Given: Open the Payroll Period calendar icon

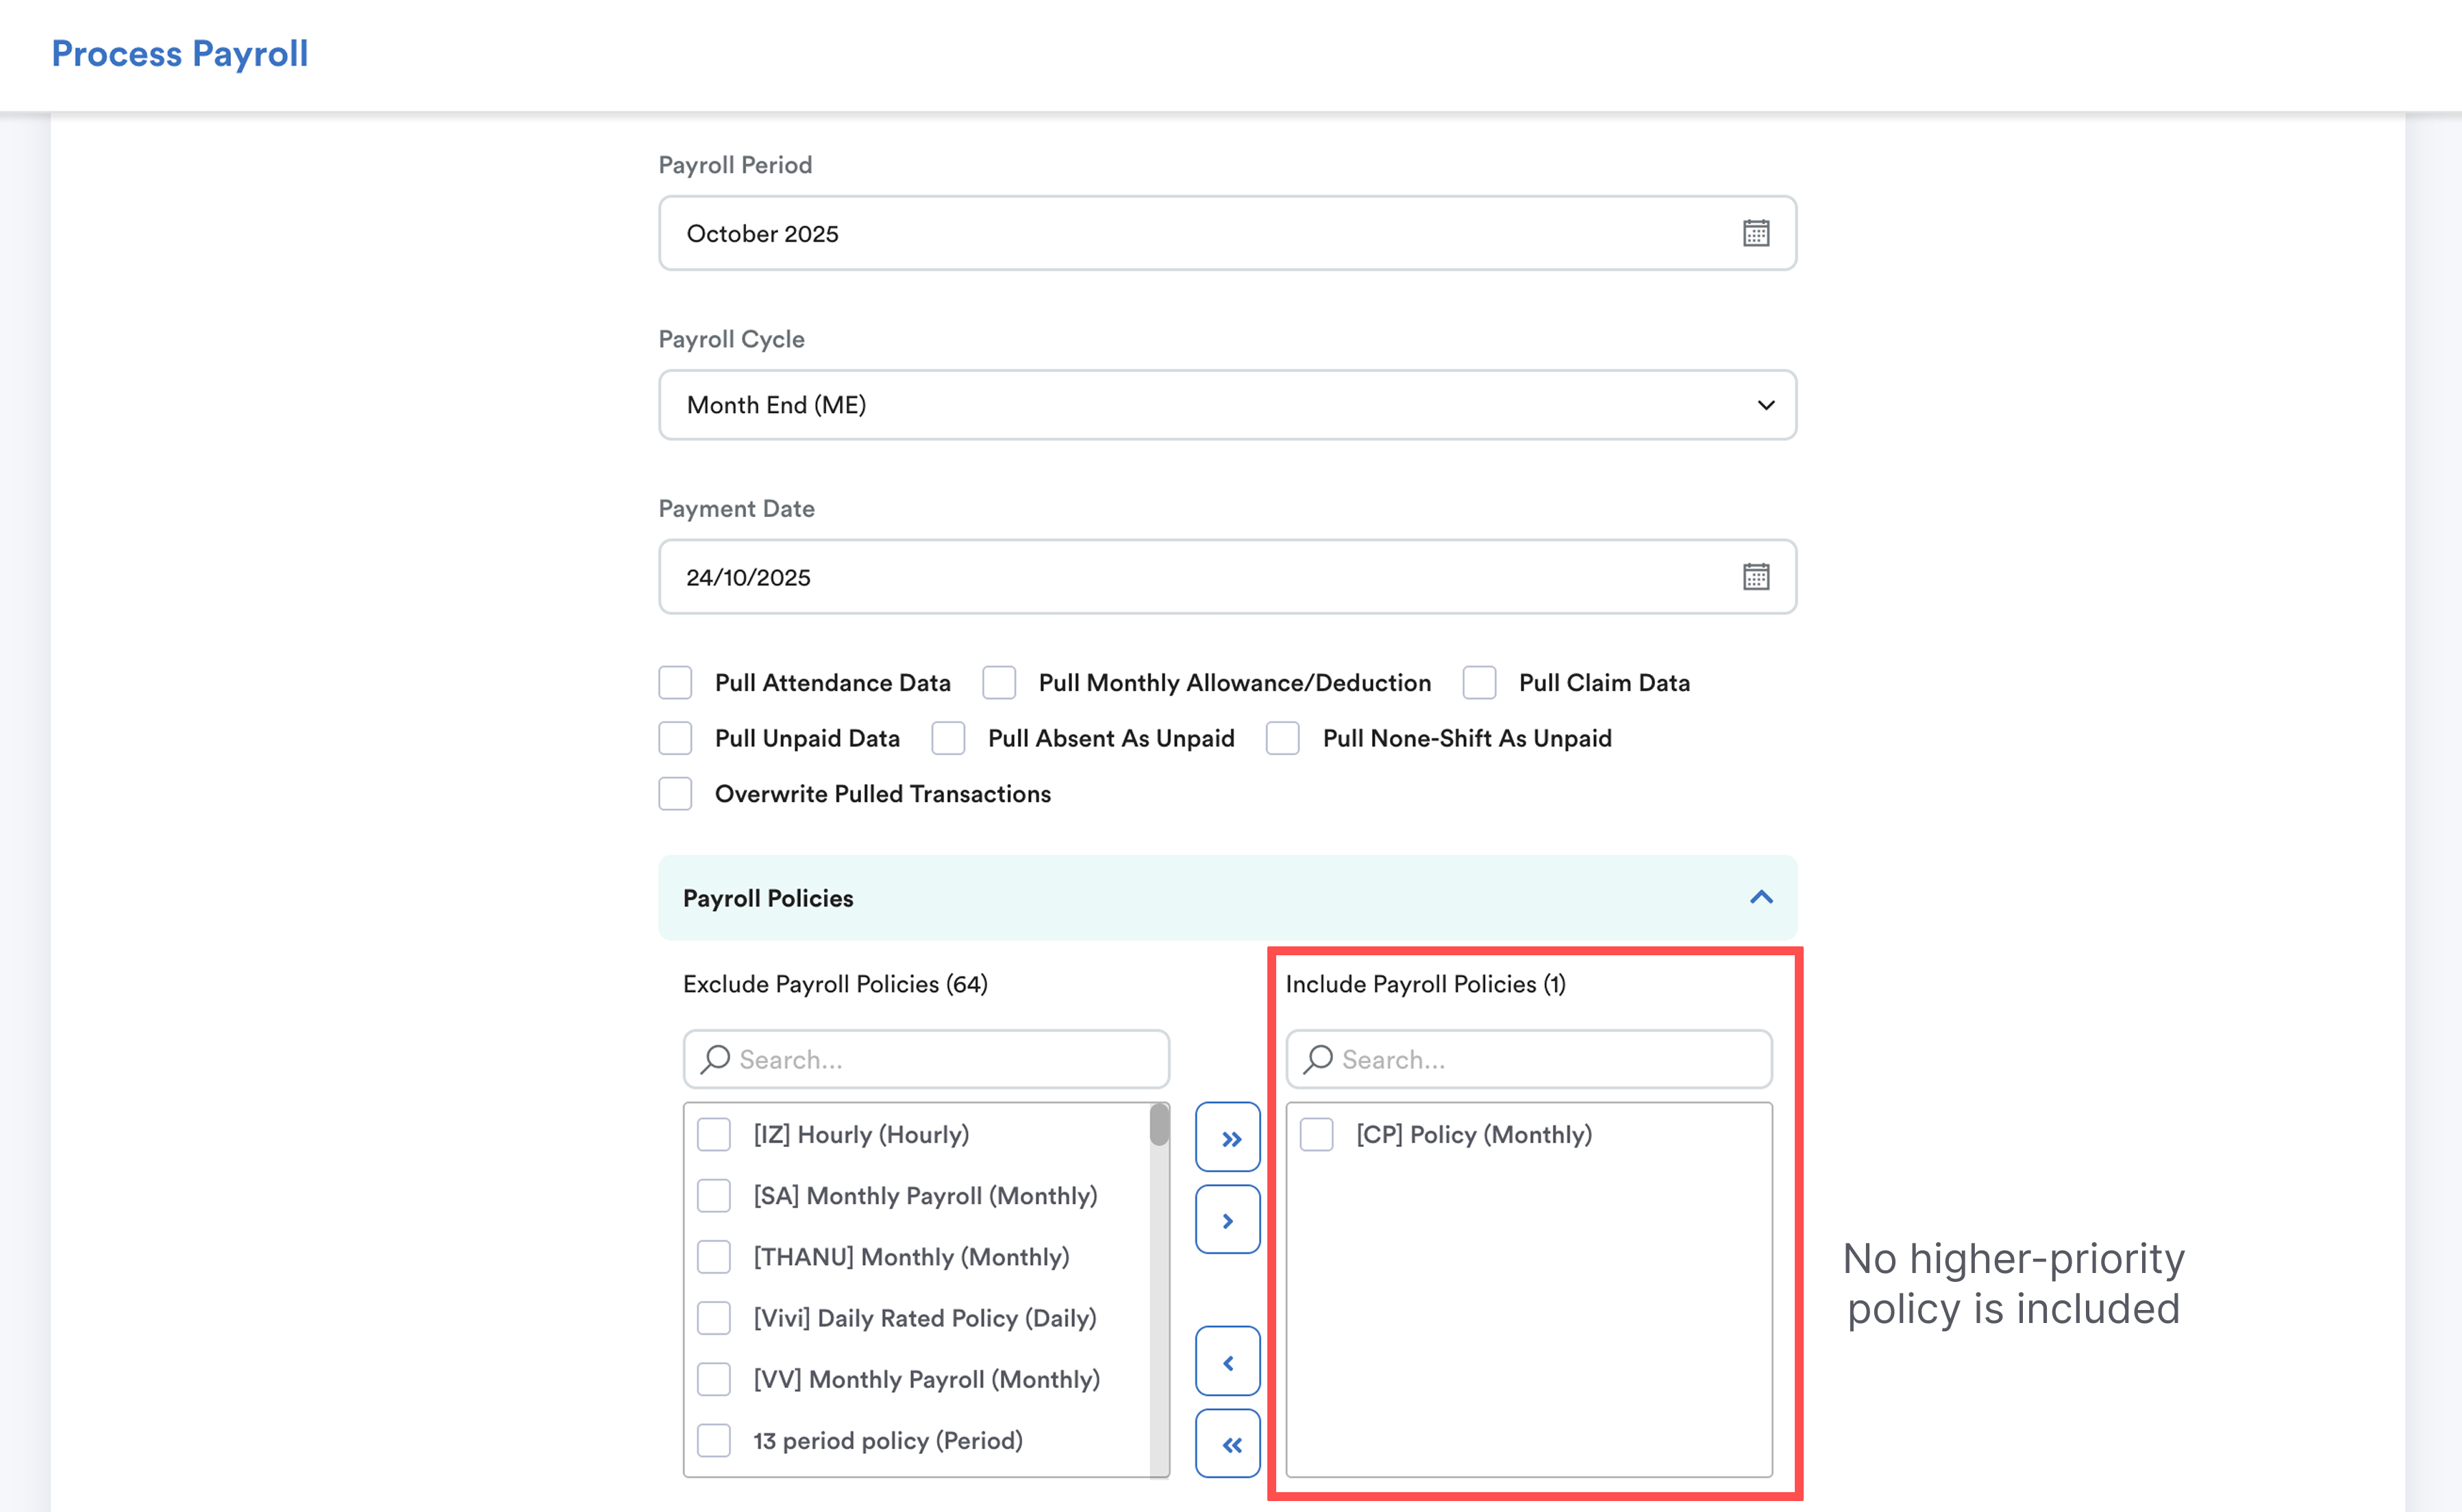Looking at the screenshot, I should click(1756, 233).
